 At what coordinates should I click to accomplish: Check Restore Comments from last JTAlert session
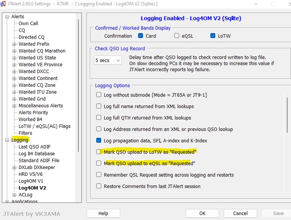(x=99, y=186)
